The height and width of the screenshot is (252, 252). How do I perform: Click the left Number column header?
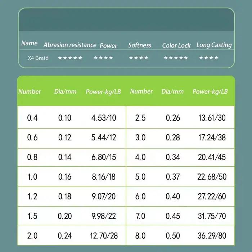(30, 91)
